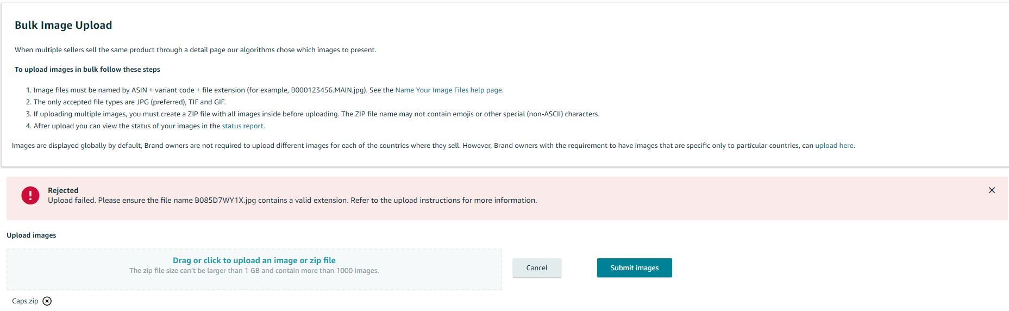
Task: Open the status report link
Action: tap(242, 126)
